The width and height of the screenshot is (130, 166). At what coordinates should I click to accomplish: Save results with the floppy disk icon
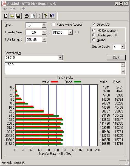(x=18, y=16)
